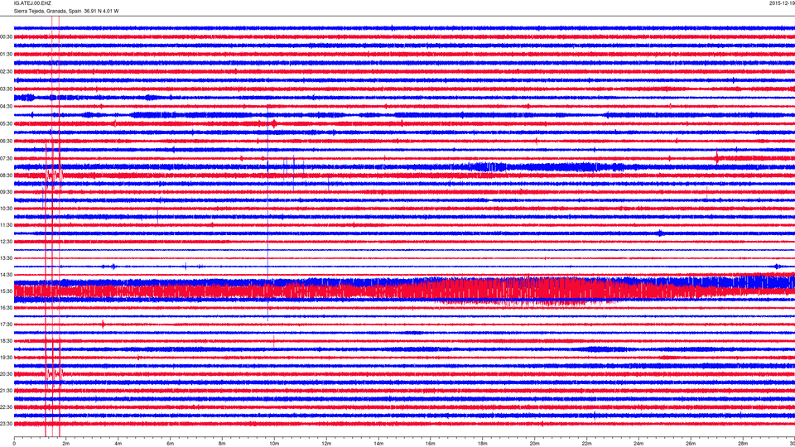Select the 08:30 time label
Screen dimensions: 795x447
(x=6, y=175)
